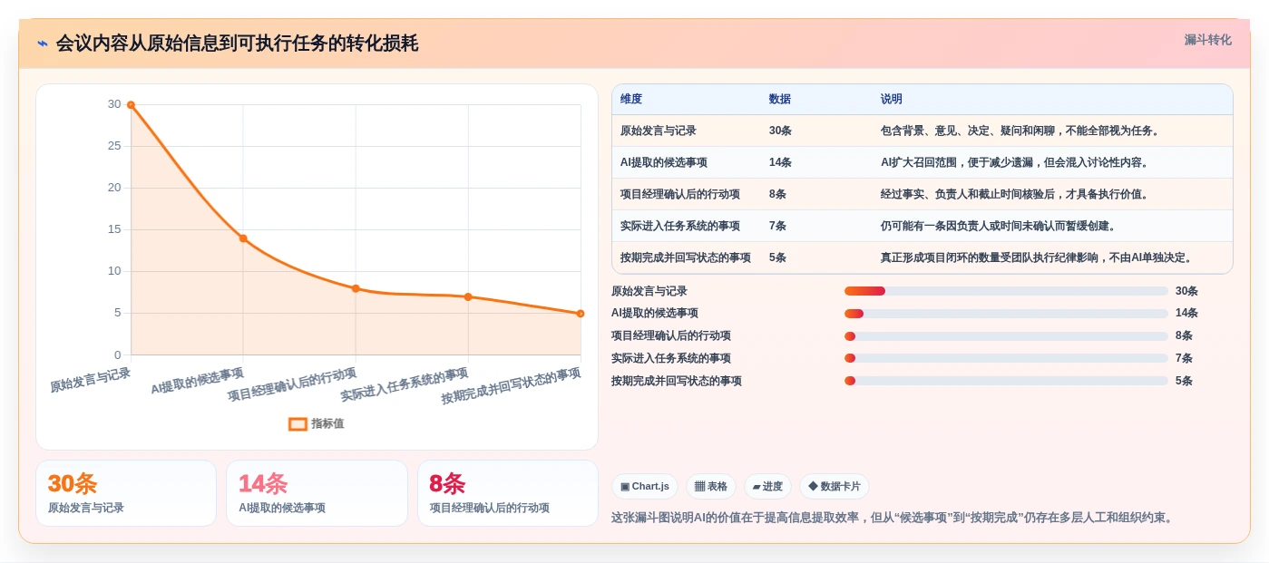
Task: Click the AI提取的候选事项 x-axis label
Action: pyautogui.click(x=198, y=381)
